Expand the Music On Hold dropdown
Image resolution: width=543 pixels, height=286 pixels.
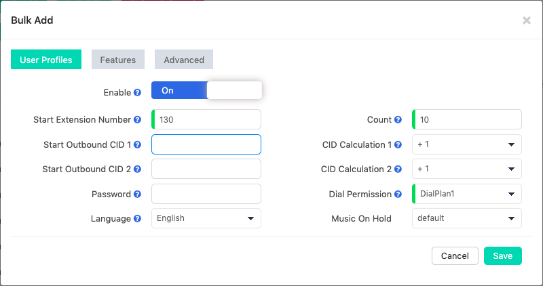pyautogui.click(x=467, y=218)
